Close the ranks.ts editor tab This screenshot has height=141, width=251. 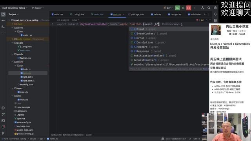tap(124, 14)
